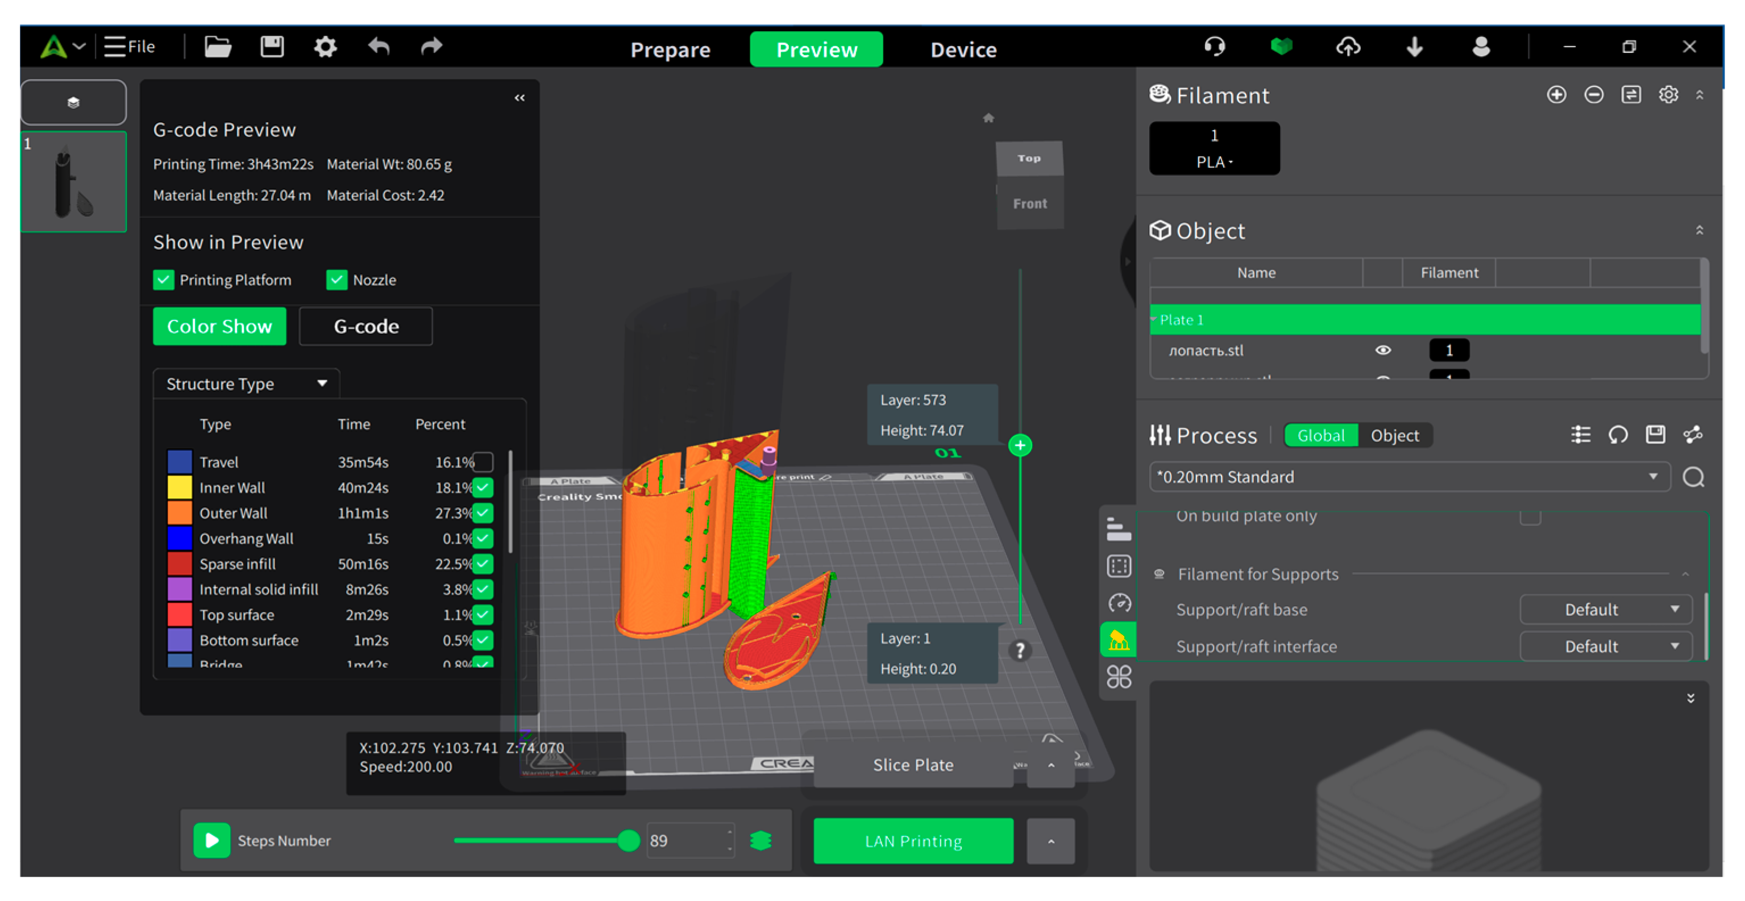Uncheck the Printing Platform checkbox

tap(163, 280)
